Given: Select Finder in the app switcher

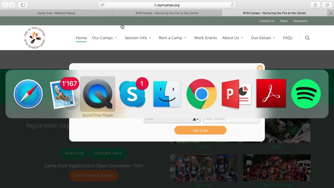Looking at the screenshot, I should tap(167, 94).
